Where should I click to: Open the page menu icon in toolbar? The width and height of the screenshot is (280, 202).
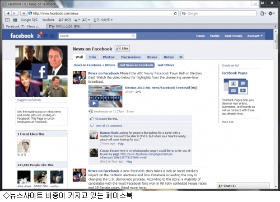263,13
